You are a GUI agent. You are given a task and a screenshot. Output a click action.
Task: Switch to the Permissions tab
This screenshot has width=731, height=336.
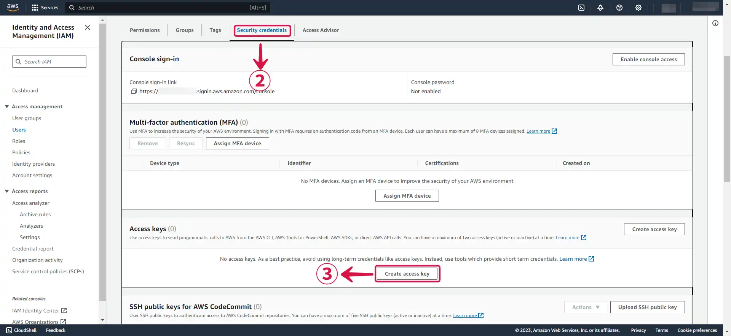click(145, 30)
